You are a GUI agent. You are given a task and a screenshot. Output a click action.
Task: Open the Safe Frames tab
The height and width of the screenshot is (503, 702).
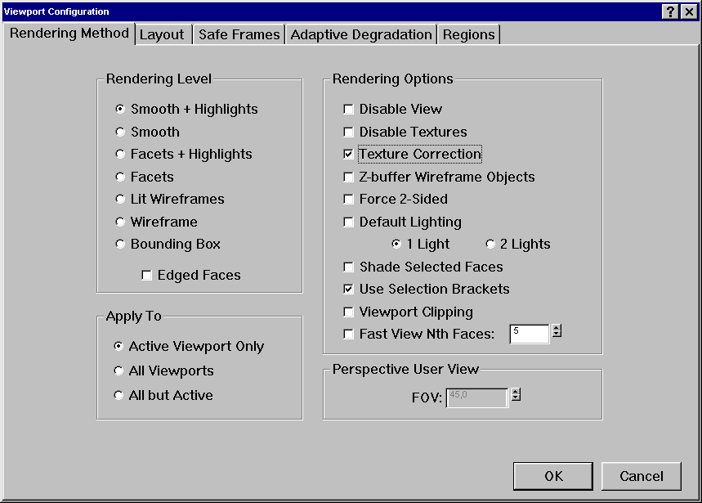click(x=239, y=34)
